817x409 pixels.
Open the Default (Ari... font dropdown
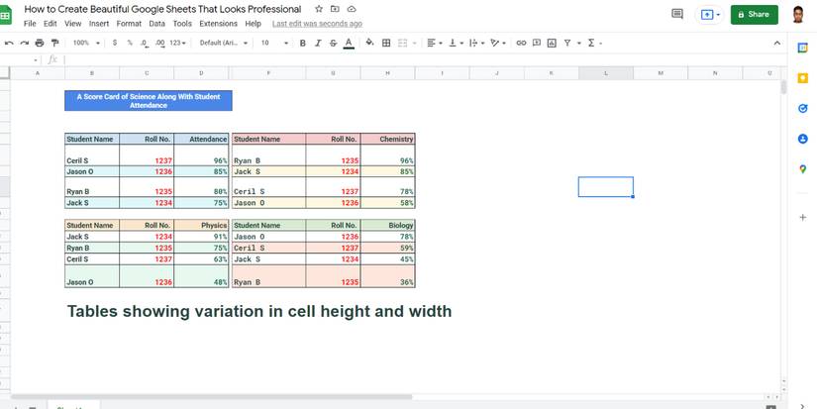pyautogui.click(x=224, y=43)
